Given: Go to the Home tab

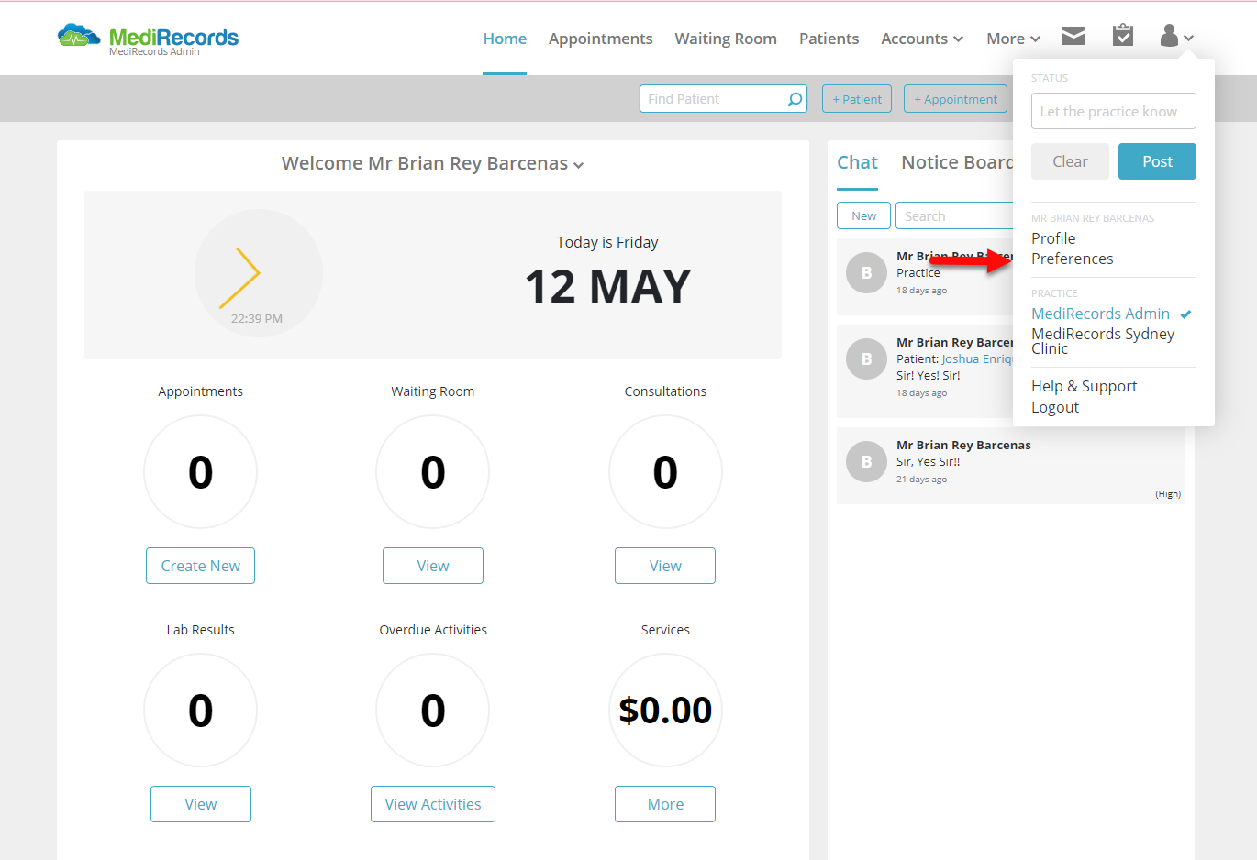Looking at the screenshot, I should [x=505, y=39].
